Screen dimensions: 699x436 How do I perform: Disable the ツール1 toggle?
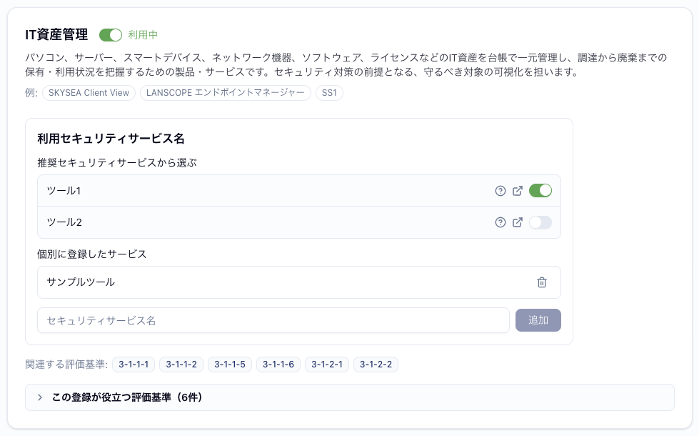[x=540, y=191]
